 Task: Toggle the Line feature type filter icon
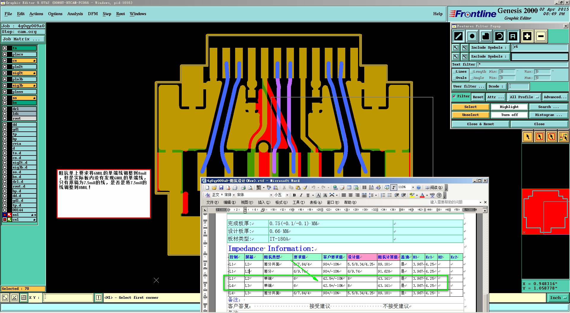[x=458, y=36]
